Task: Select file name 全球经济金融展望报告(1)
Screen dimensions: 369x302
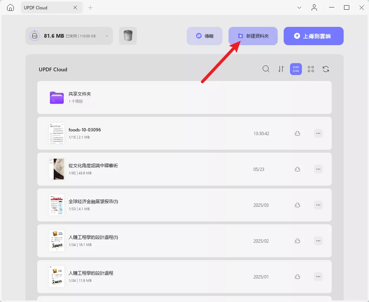Action: click(93, 202)
